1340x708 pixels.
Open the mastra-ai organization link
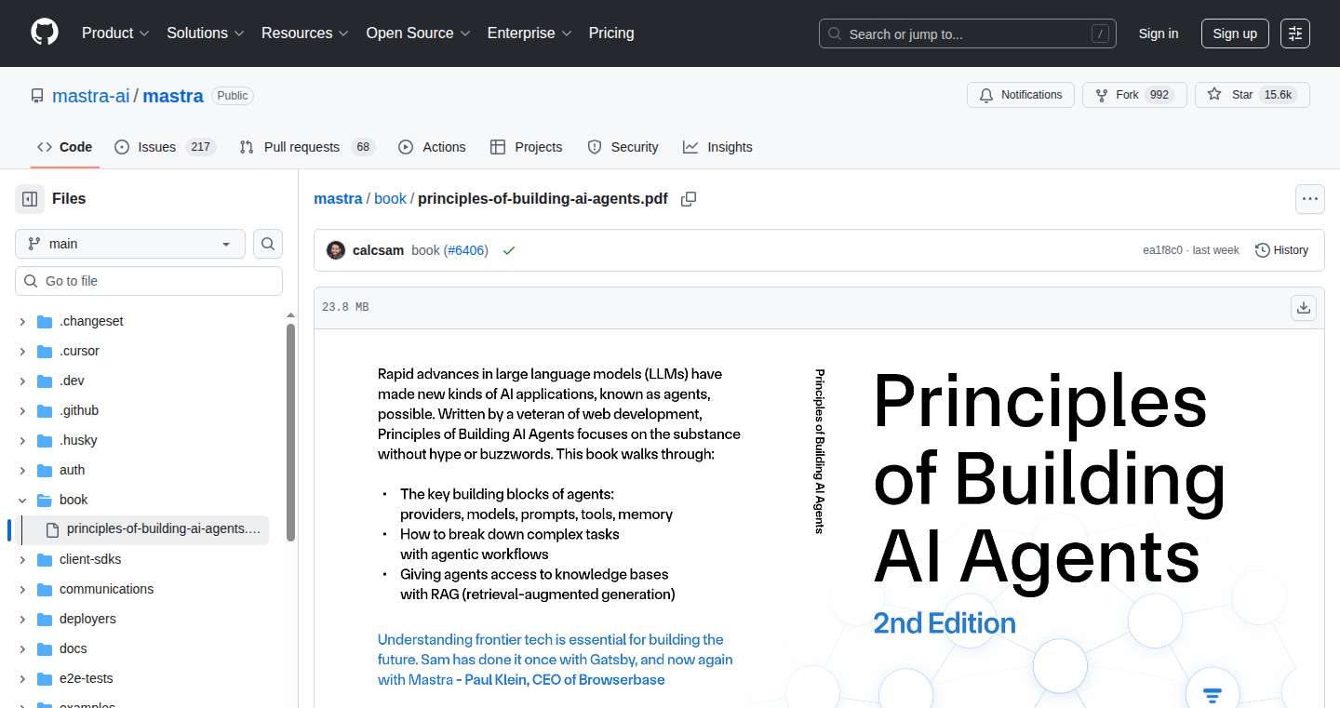point(91,96)
